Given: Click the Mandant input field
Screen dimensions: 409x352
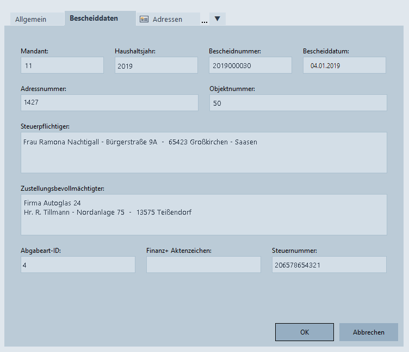Looking at the screenshot, I should pos(62,65).
